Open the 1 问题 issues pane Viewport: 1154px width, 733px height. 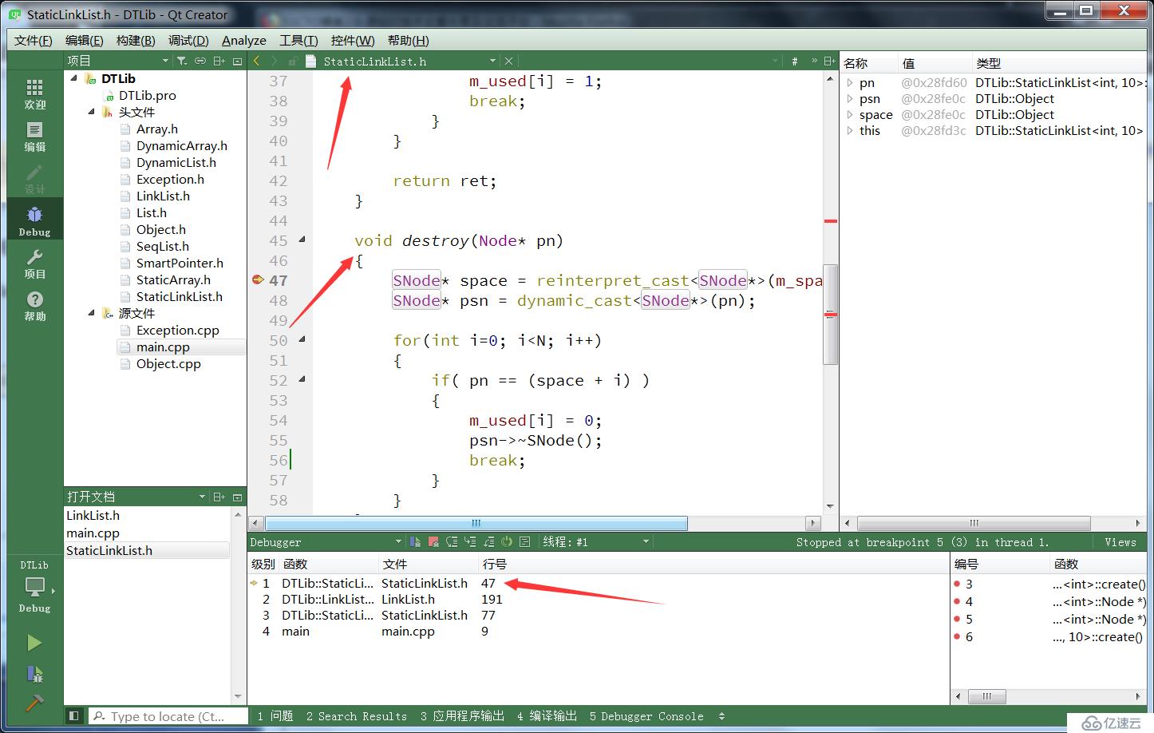(x=275, y=716)
